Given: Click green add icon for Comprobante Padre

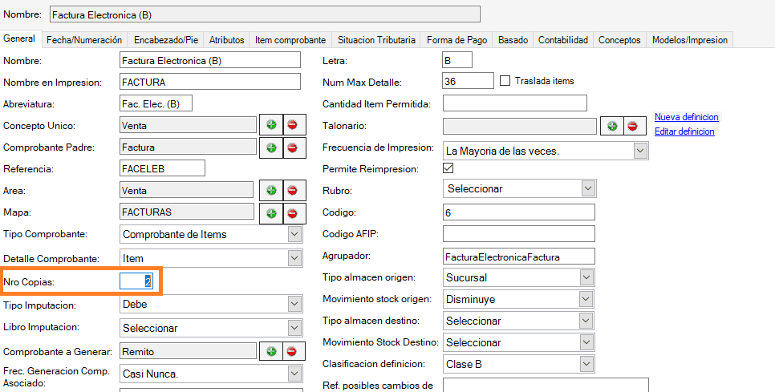Looking at the screenshot, I should point(271,148).
